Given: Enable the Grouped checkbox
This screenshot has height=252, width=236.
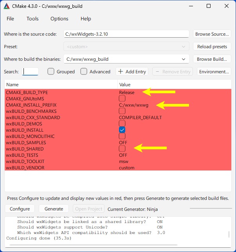Looking at the screenshot, I should 51,71.
